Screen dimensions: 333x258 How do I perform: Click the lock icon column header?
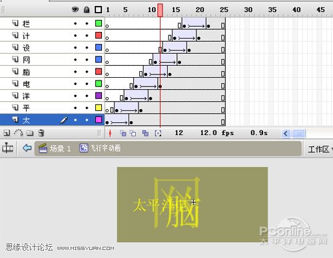[87, 9]
